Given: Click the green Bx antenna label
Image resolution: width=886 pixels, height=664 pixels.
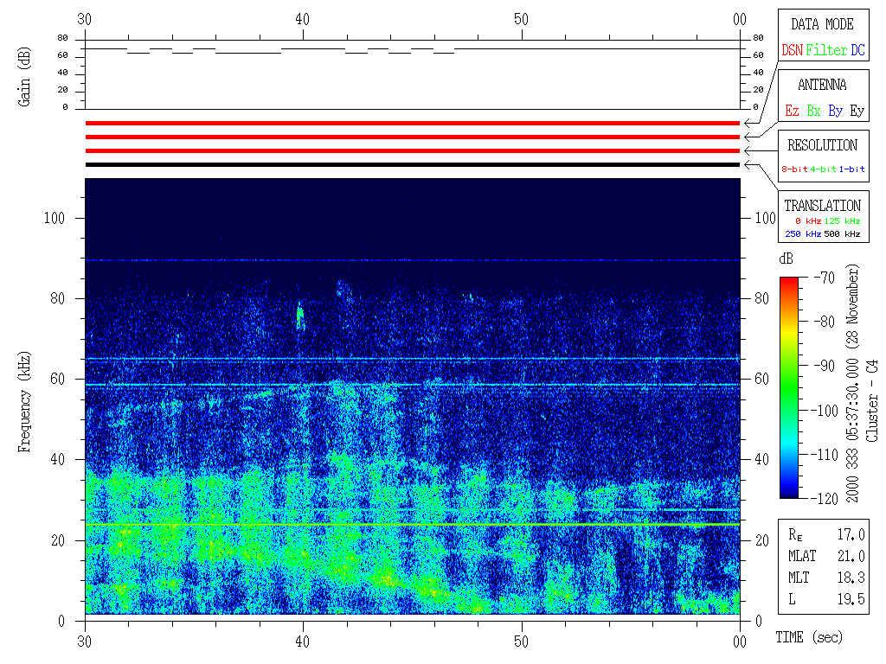Looking at the screenshot, I should pyautogui.click(x=813, y=112).
